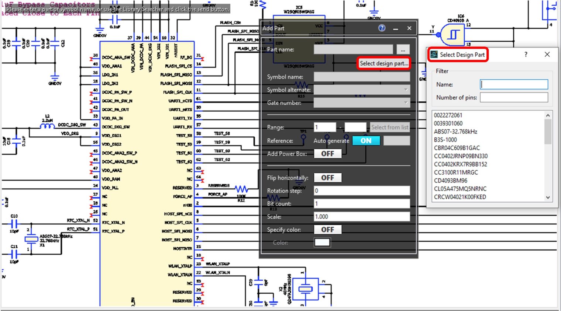The width and height of the screenshot is (561, 311).
Task: Click the 'Select design part...' button
Action: [384, 63]
